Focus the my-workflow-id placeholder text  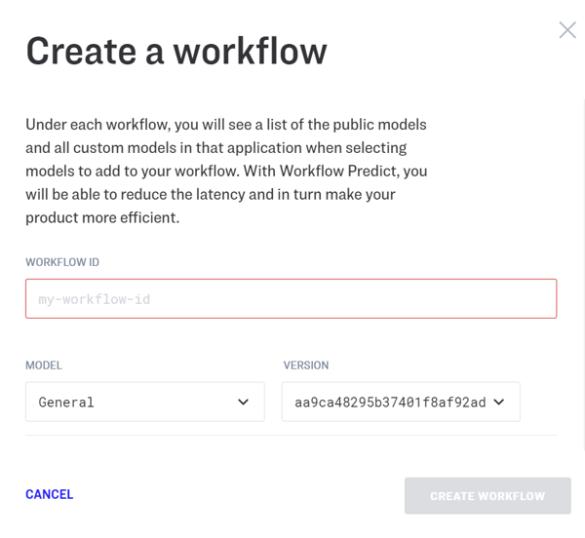pyautogui.click(x=95, y=299)
